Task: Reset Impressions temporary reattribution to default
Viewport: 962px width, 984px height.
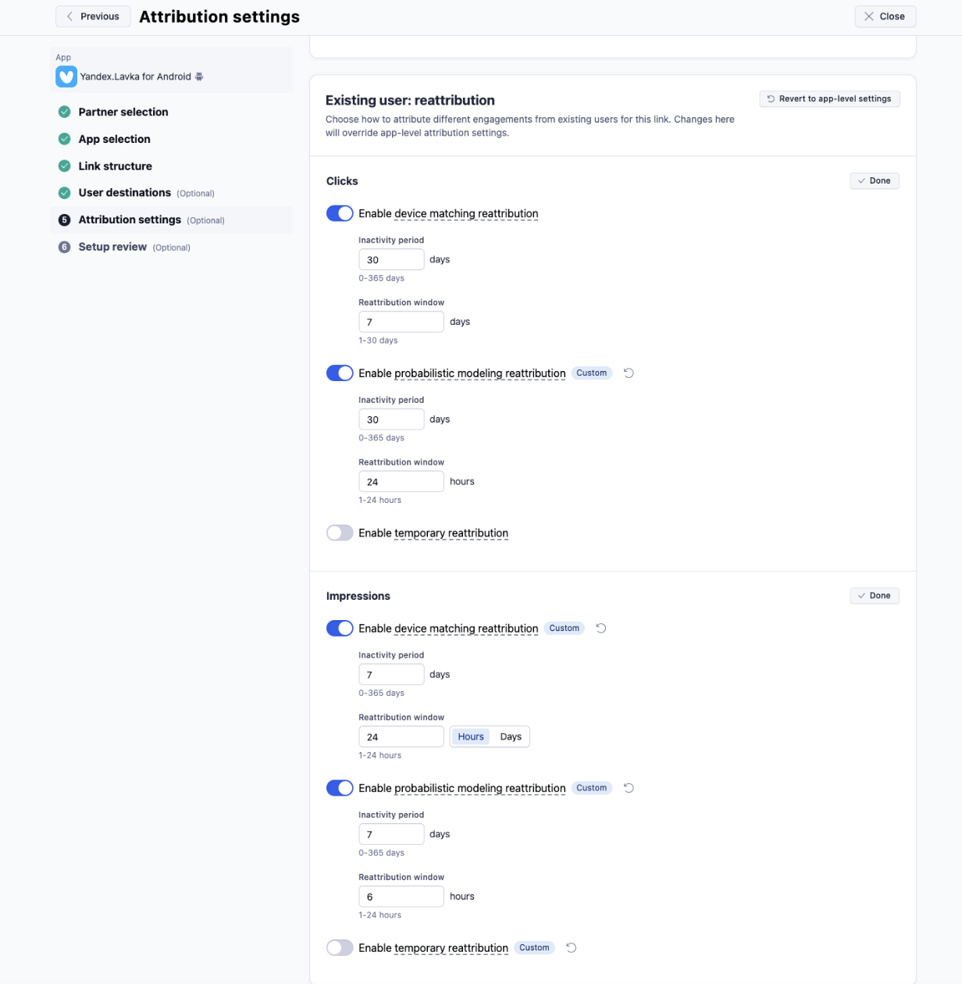Action: (572, 948)
